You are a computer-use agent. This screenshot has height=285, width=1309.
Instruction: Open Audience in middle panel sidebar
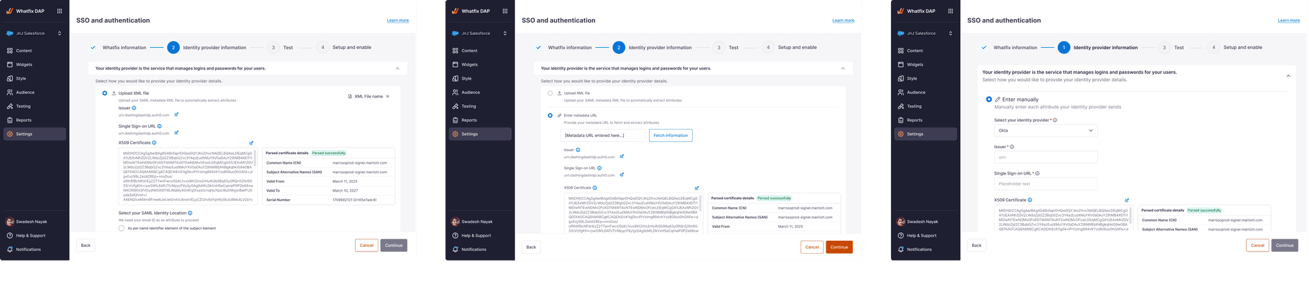480,92
